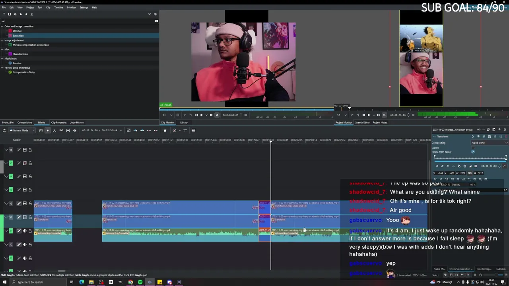Collapse Color and Image correction category
This screenshot has height=286, width=509.
click(x=2, y=26)
